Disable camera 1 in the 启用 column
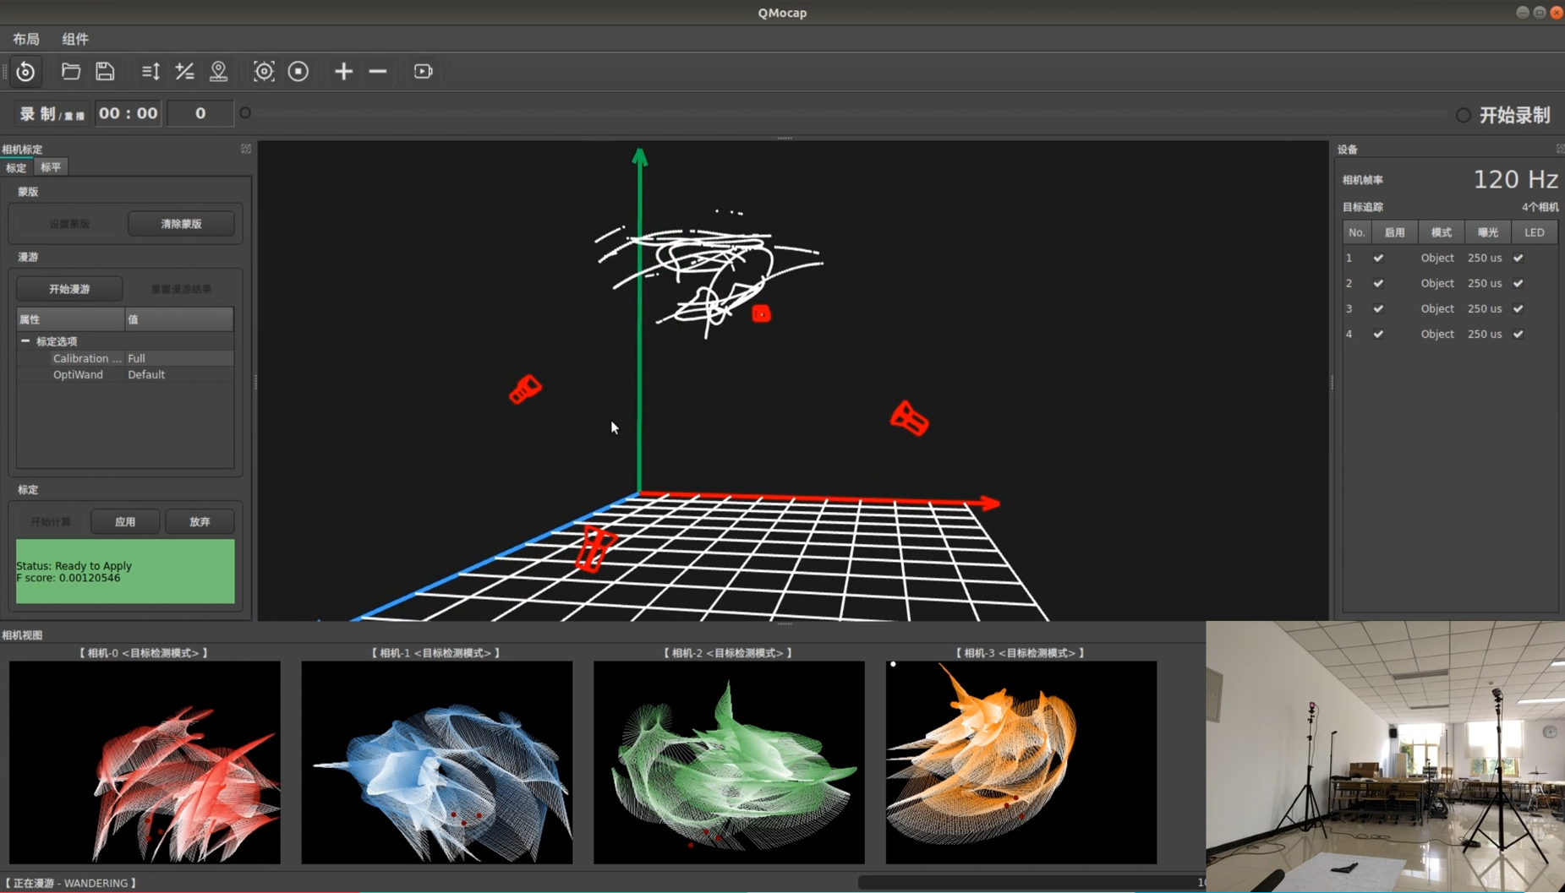The height and width of the screenshot is (893, 1565). [x=1378, y=258]
